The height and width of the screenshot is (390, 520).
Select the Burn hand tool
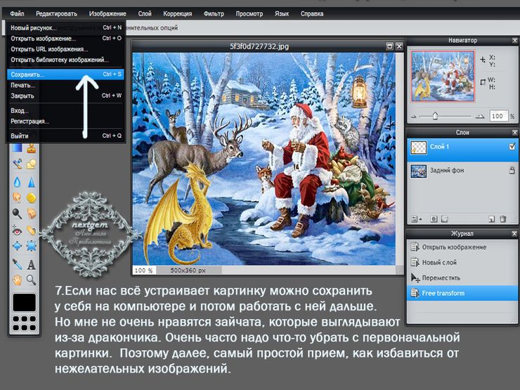tap(32, 214)
